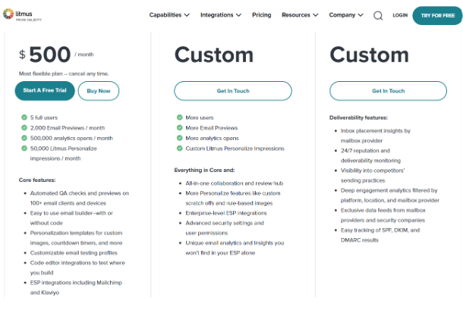Viewport: 463px width, 310px height.
Task: Click the Buy Now button
Action: [99, 91]
